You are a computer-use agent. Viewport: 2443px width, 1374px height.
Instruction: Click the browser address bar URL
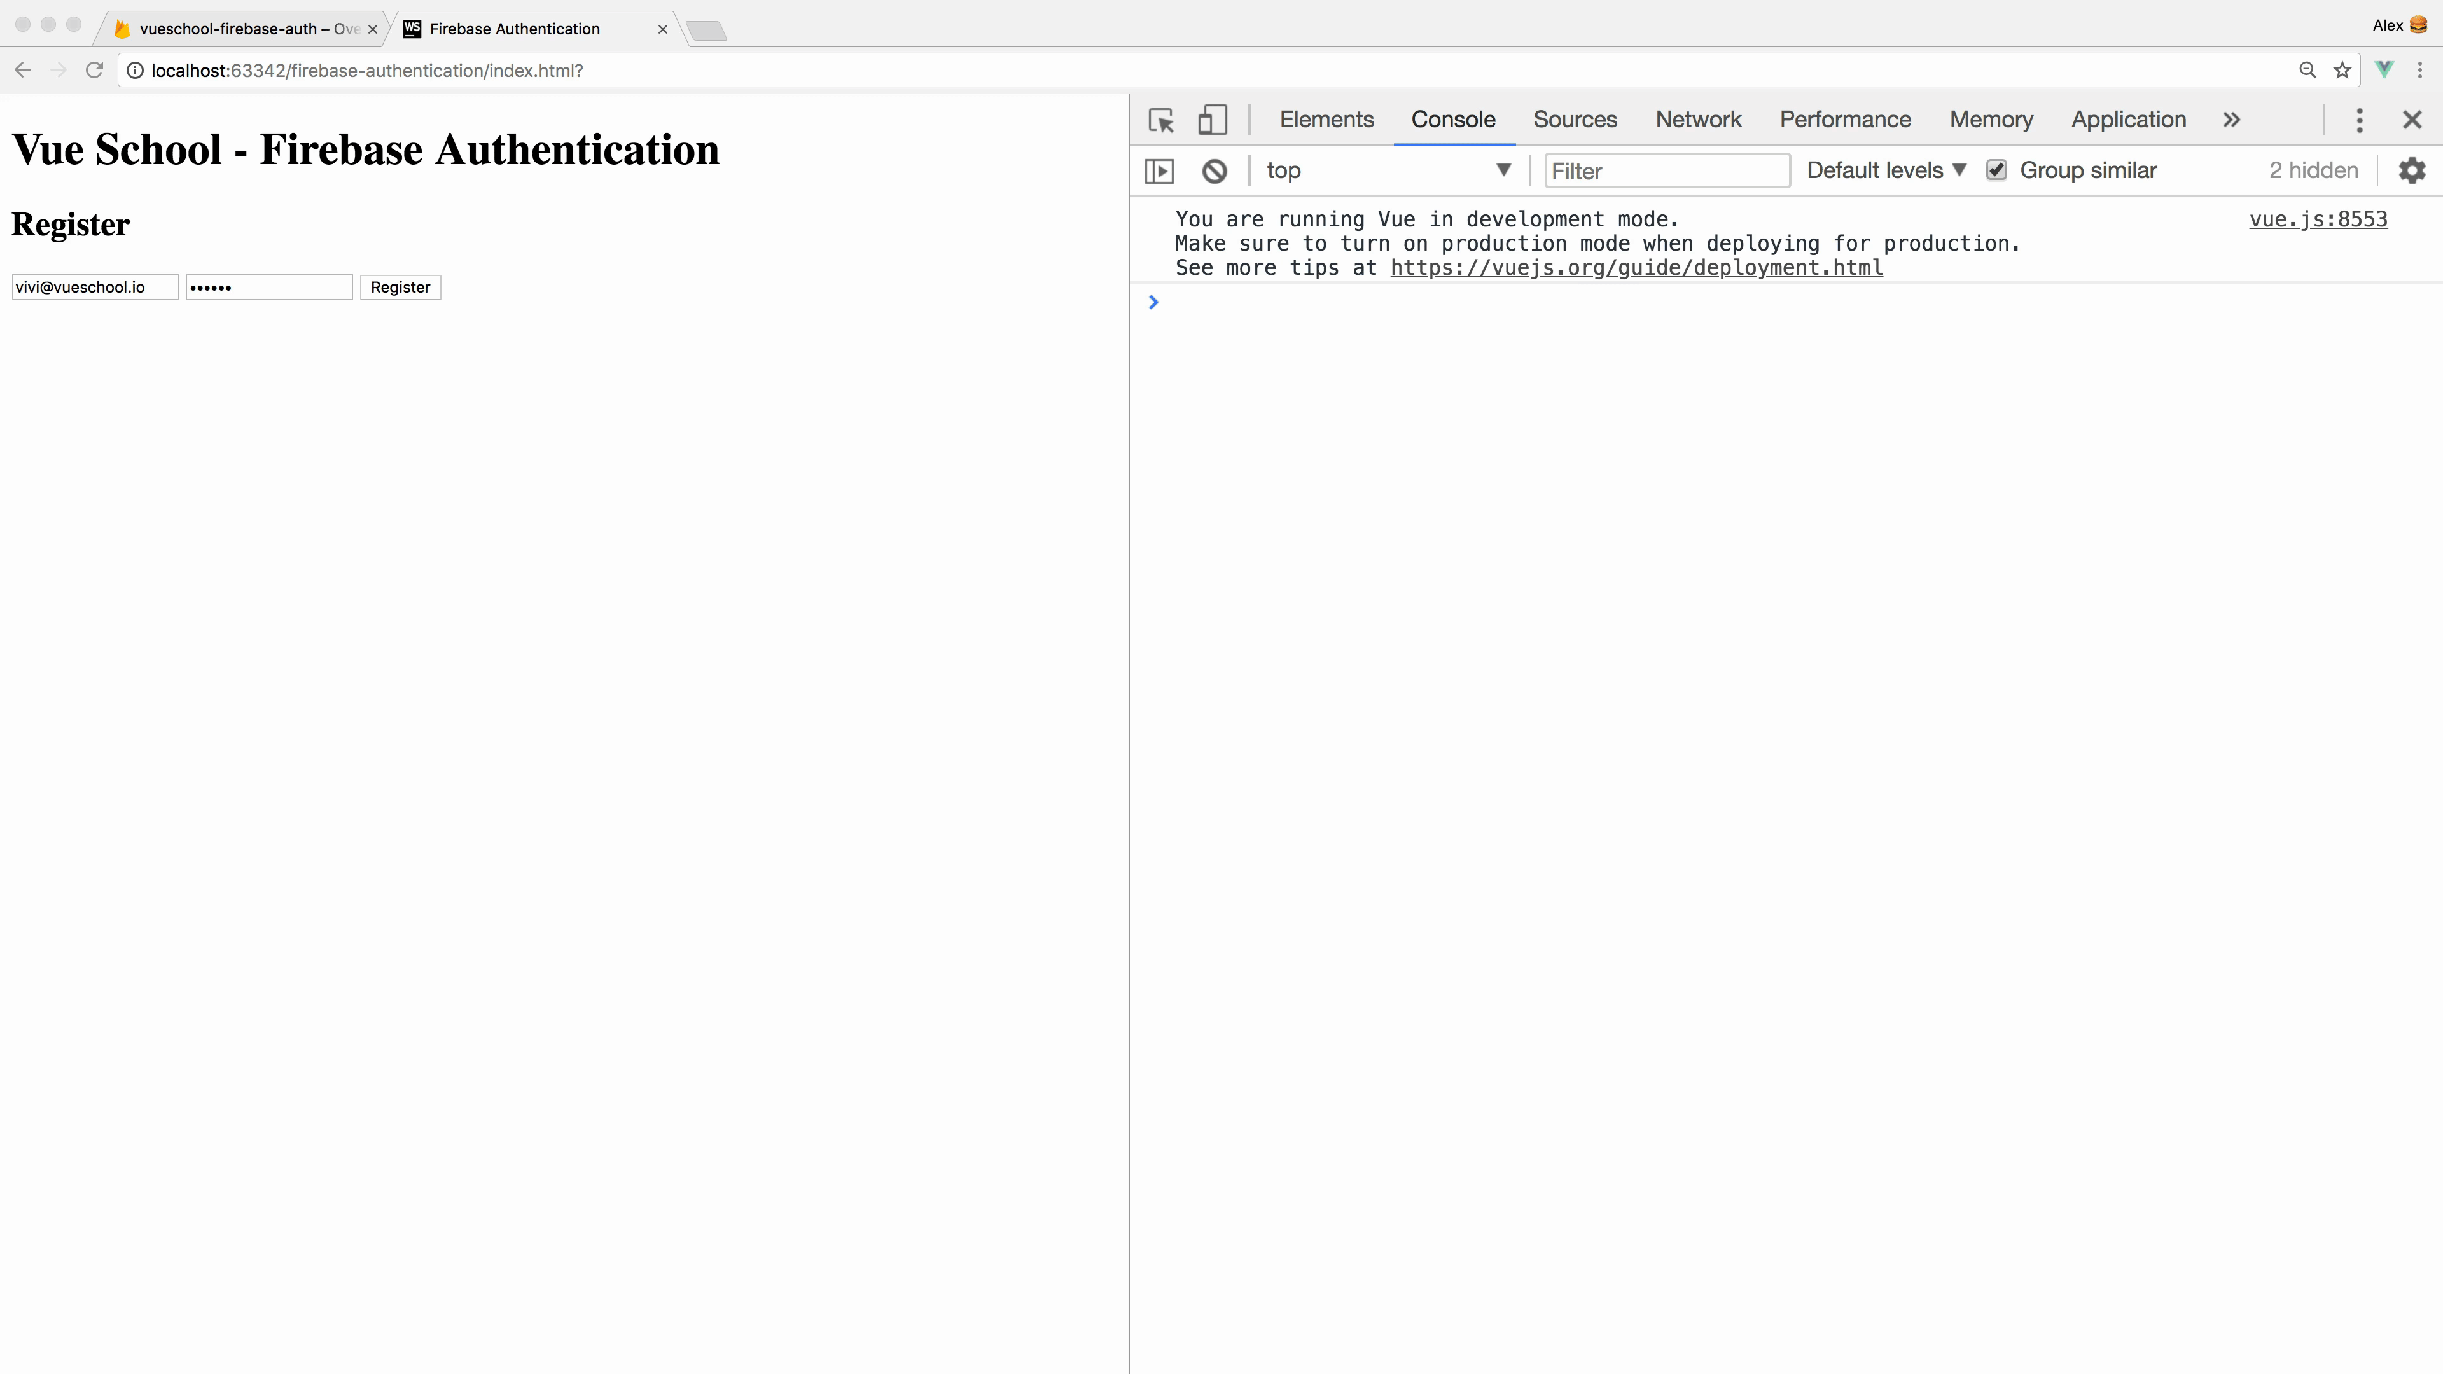pyautogui.click(x=367, y=70)
